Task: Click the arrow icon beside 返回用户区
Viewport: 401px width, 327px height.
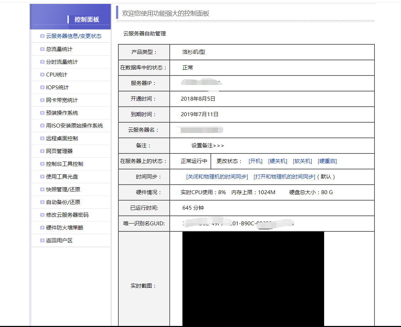Action: pyautogui.click(x=42, y=241)
